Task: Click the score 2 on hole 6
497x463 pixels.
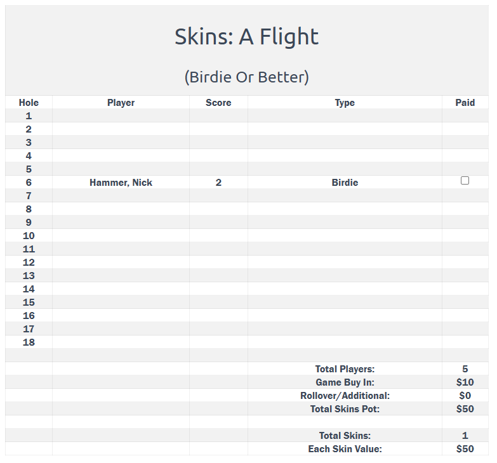Action: tap(218, 183)
